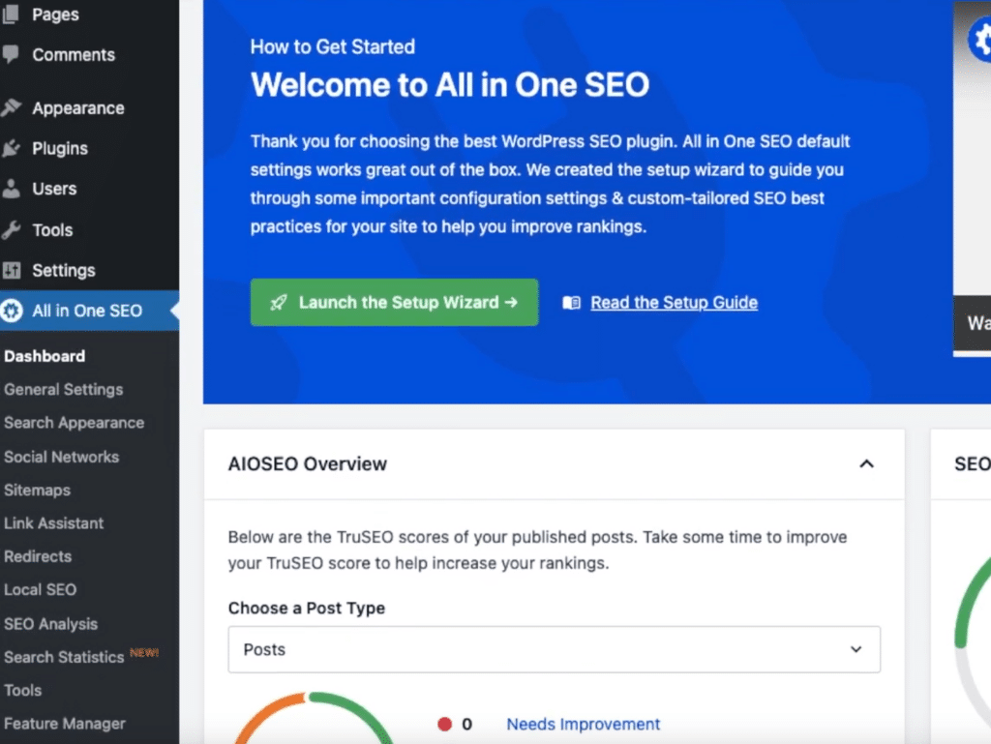The width and height of the screenshot is (991, 744).
Task: Open the Needs Improvement posts link
Action: 583,724
